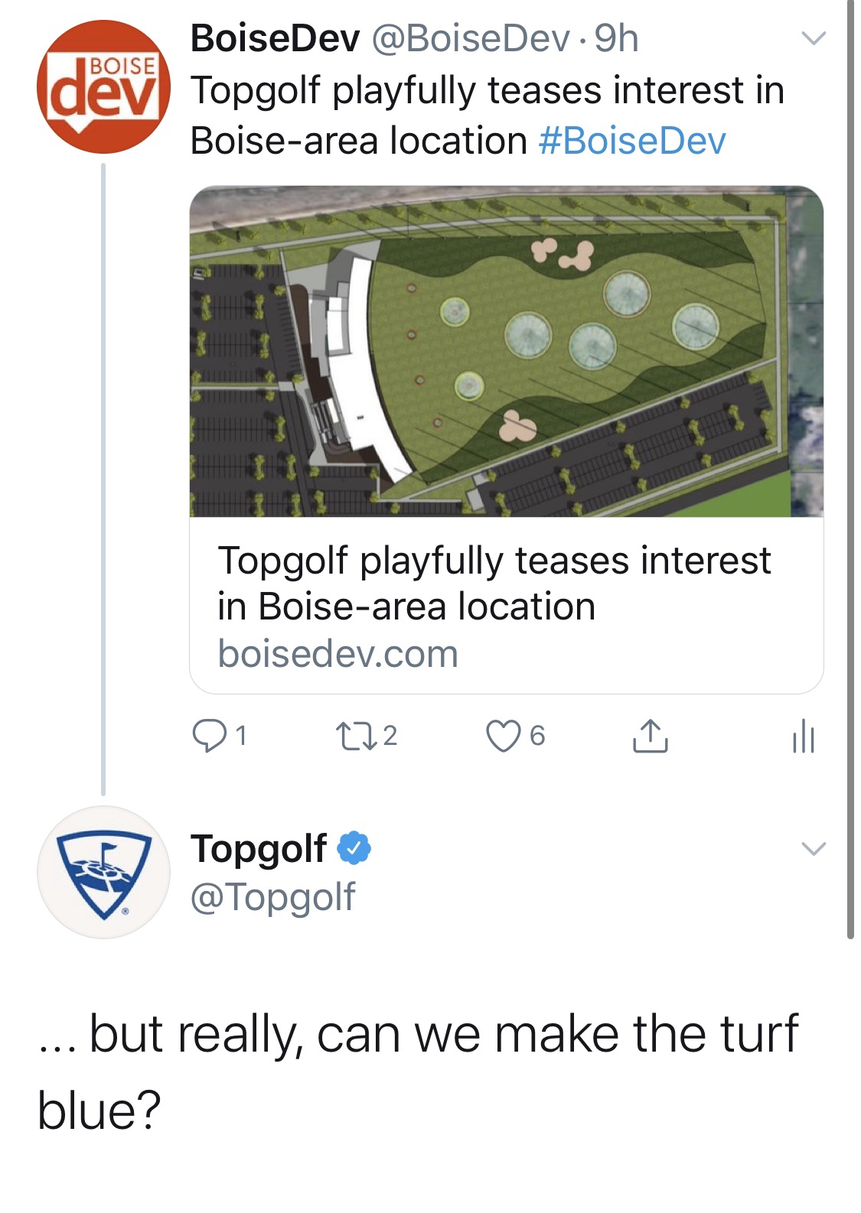
Task: Click the @Topgolf handle text
Action: click(x=274, y=896)
